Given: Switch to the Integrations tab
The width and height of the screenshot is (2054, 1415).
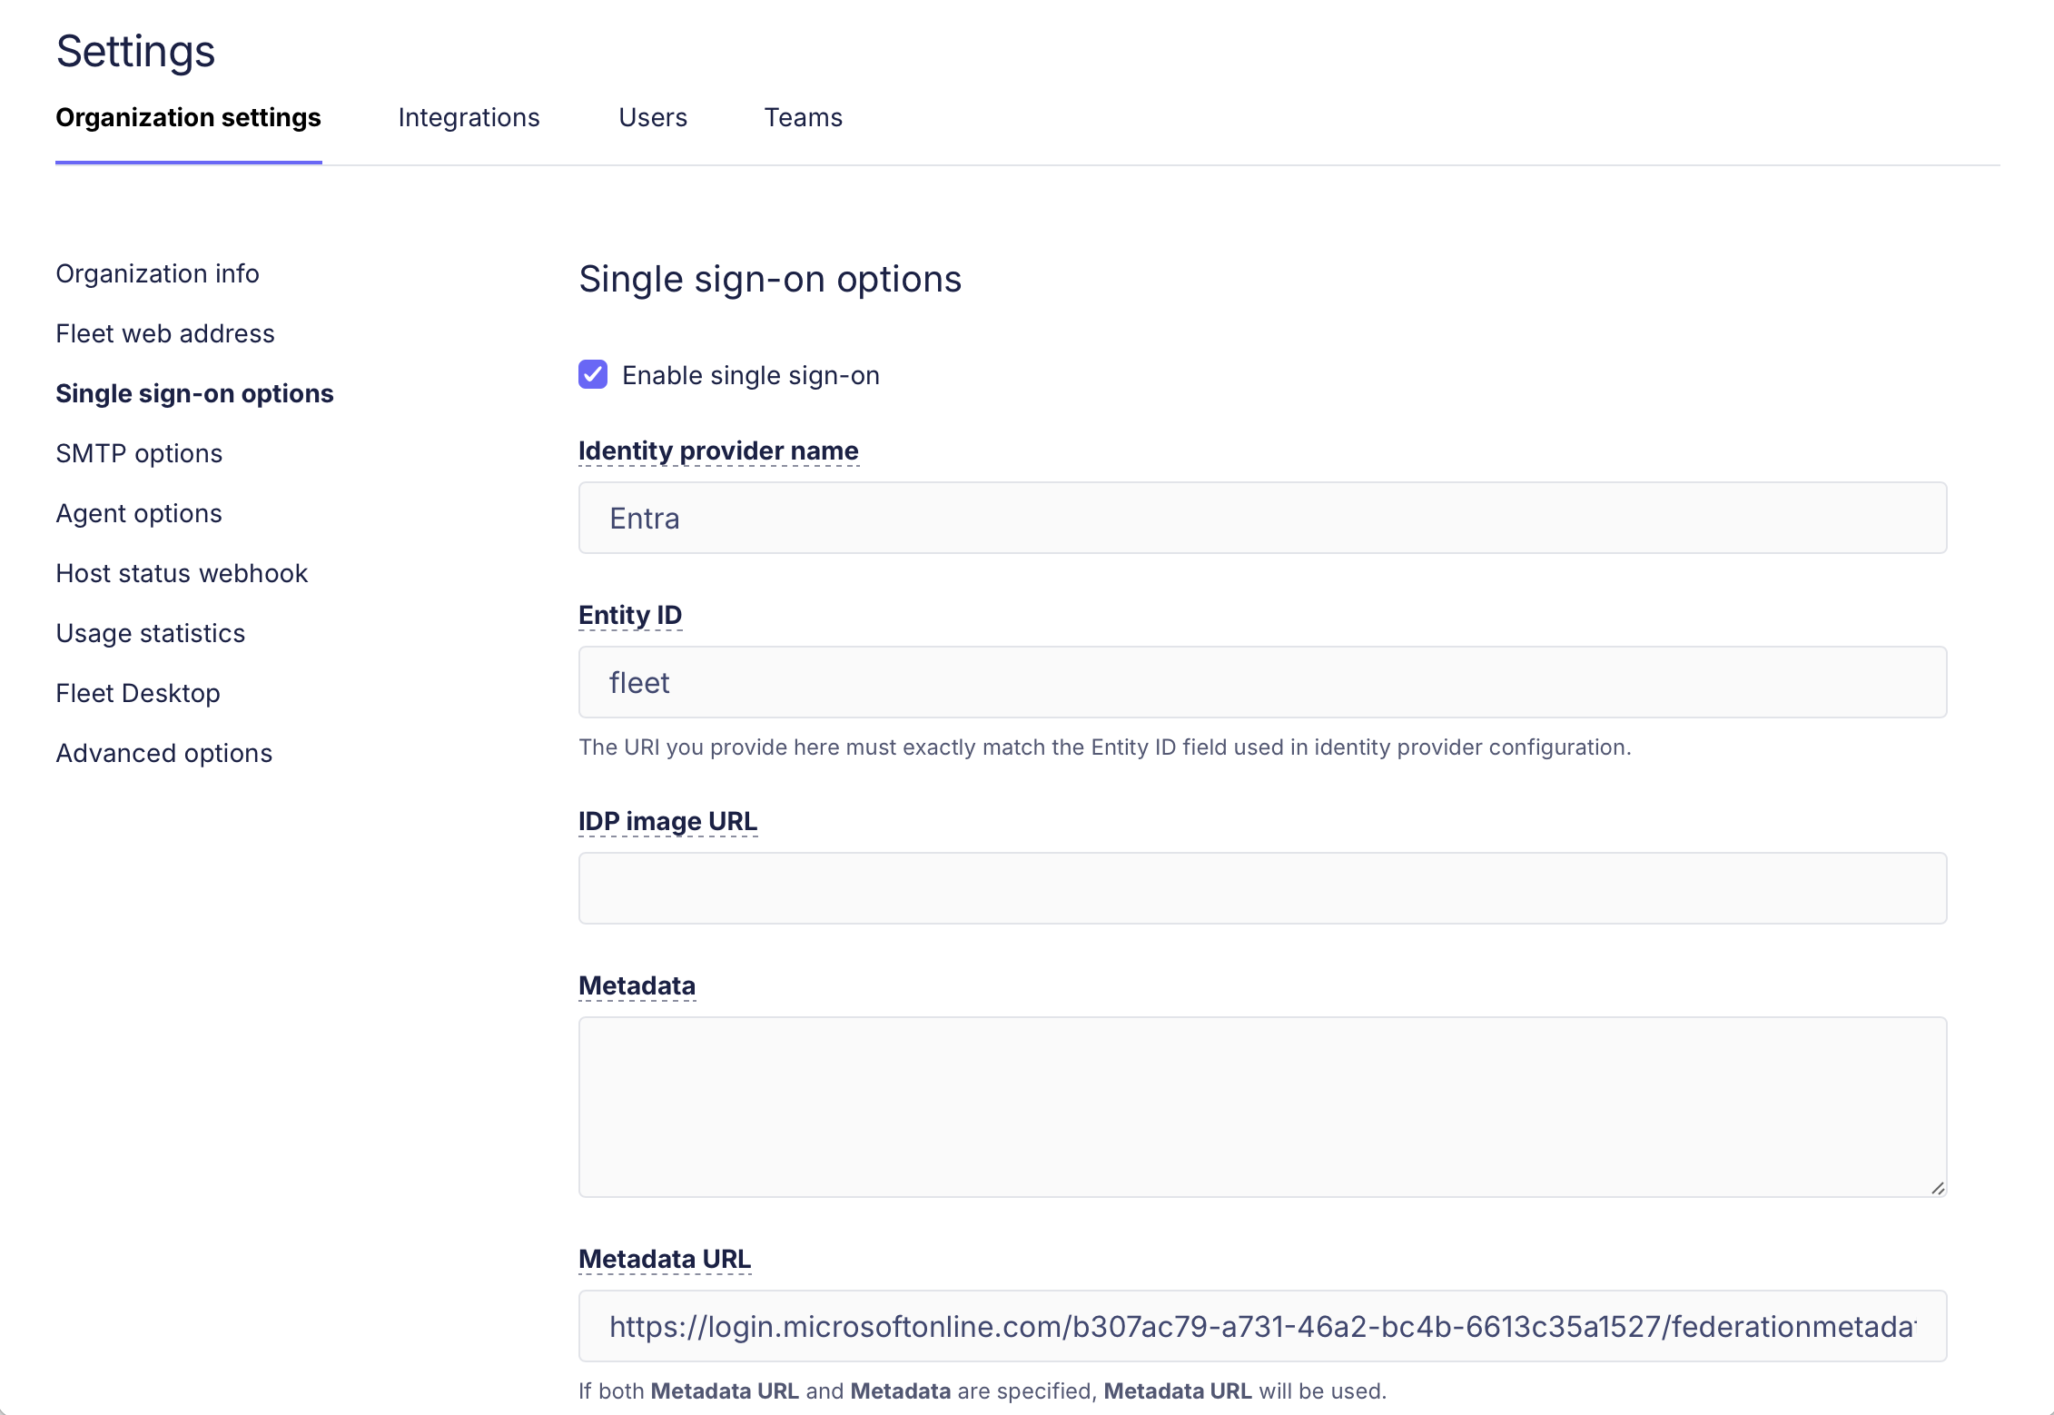Looking at the screenshot, I should [x=469, y=118].
